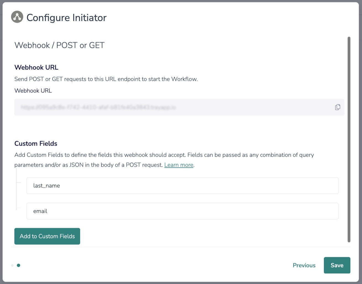The image size is (362, 284).
Task: Save the initiator configuration
Action: click(x=337, y=265)
